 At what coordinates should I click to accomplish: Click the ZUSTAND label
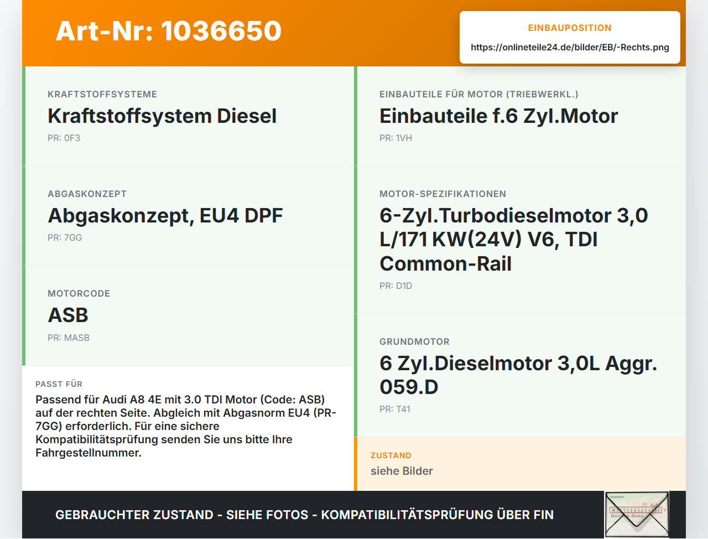(391, 455)
